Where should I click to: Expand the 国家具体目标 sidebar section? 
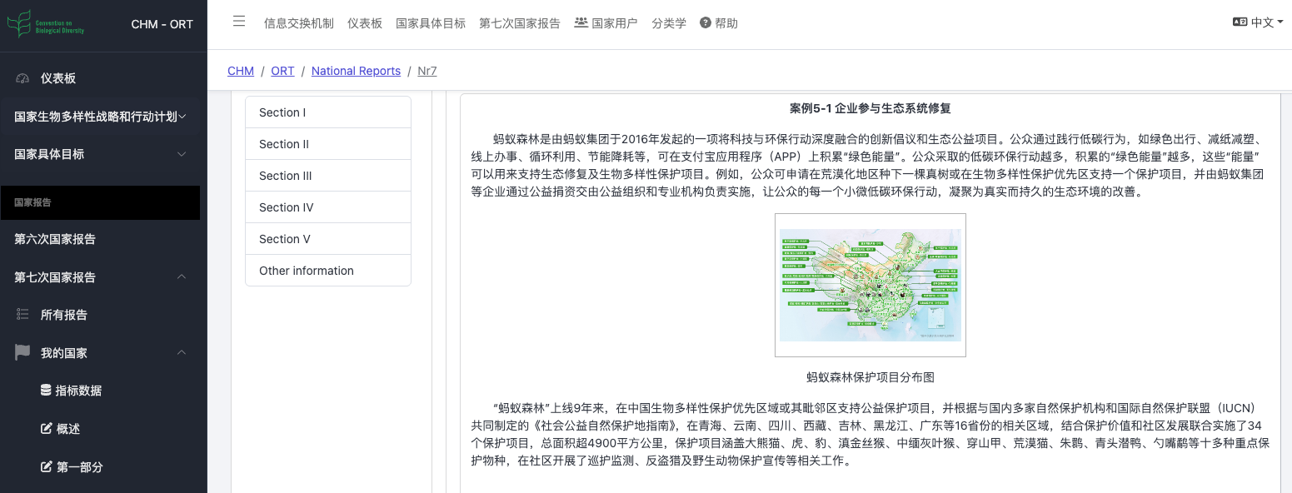pos(100,154)
